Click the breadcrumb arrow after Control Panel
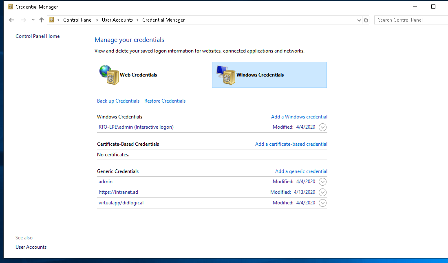 point(97,20)
